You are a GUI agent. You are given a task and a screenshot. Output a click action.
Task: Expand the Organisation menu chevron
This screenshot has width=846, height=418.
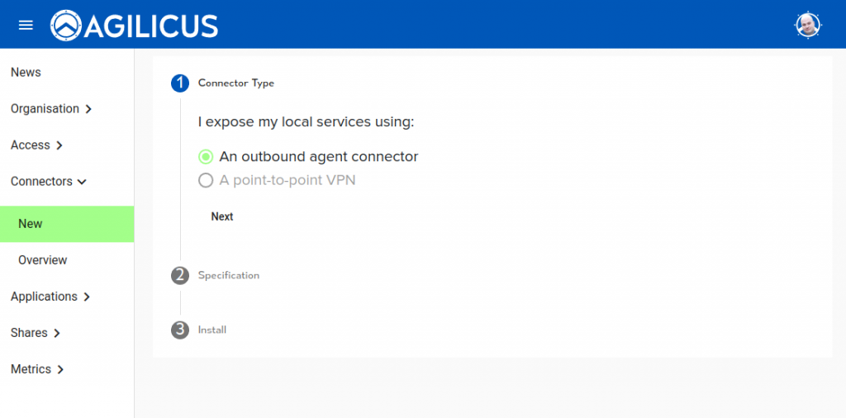(88, 109)
